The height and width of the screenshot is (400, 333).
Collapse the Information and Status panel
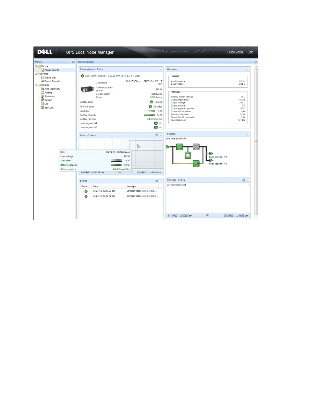click(x=160, y=70)
